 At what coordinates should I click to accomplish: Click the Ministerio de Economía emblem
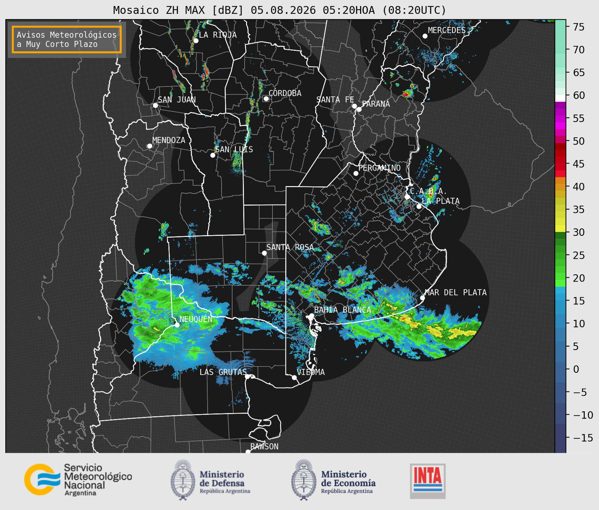(304, 480)
